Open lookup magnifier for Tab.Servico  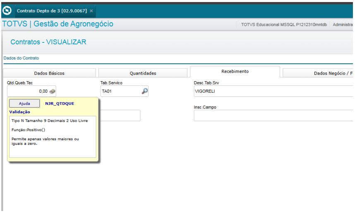(145, 91)
